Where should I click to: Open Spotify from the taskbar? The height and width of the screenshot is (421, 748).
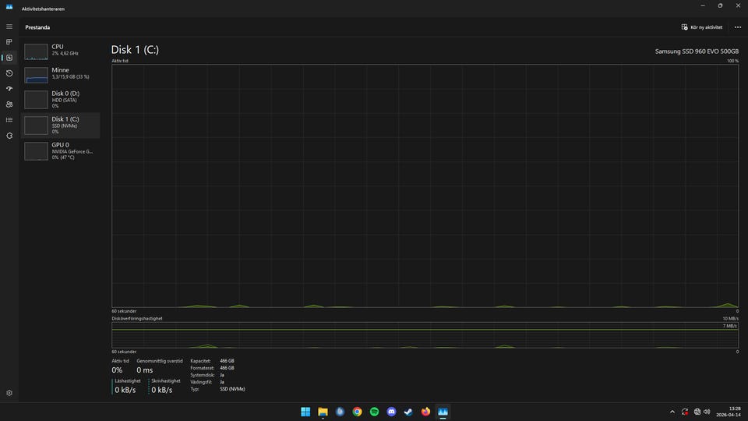click(x=374, y=412)
